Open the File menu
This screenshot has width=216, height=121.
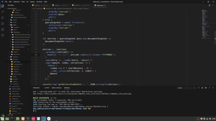pos(6,2)
